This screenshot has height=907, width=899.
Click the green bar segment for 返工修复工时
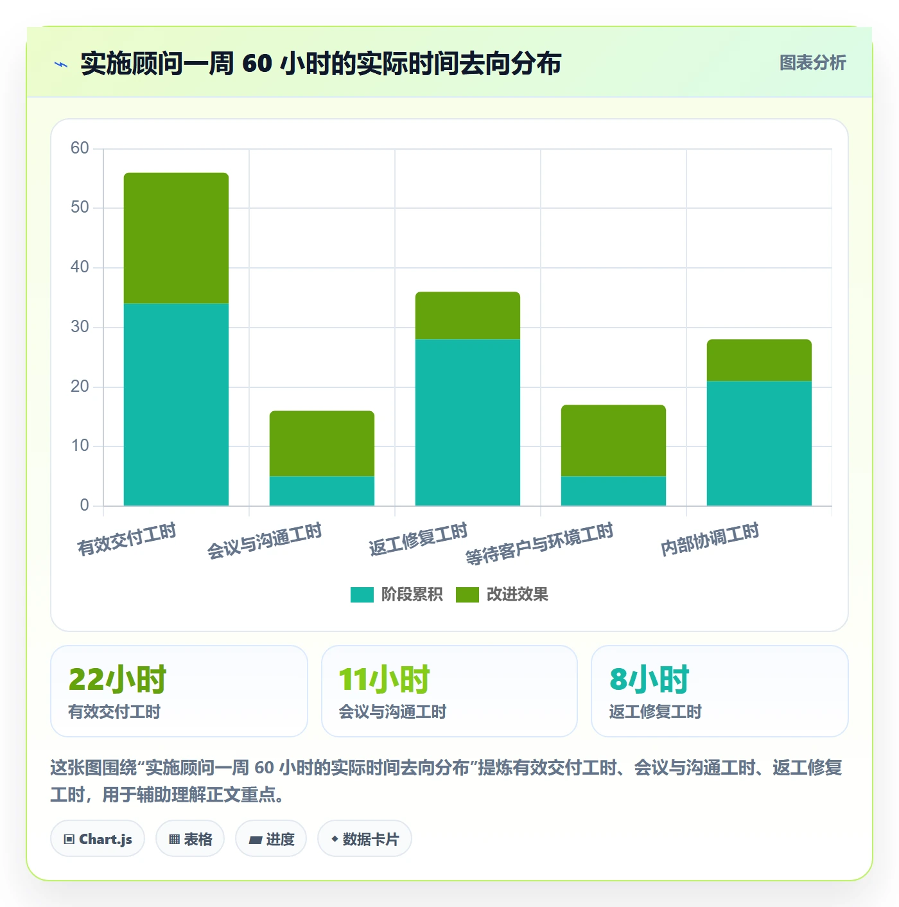coord(467,315)
